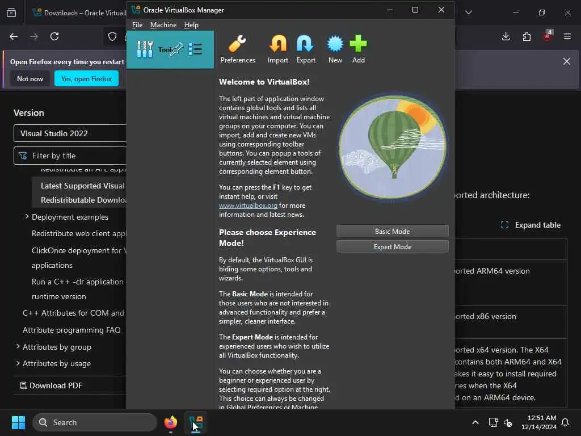Open the Firefox hamburger application menu
Viewport: 581px width, 436px height.
tap(567, 36)
